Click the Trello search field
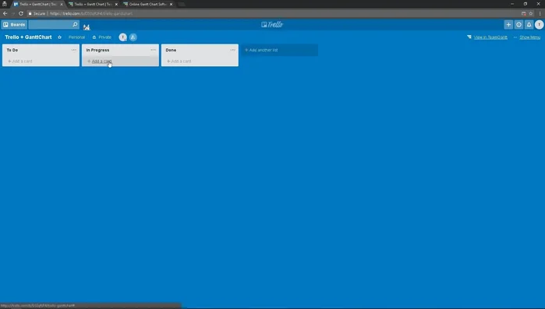545x309 pixels. 54,25
